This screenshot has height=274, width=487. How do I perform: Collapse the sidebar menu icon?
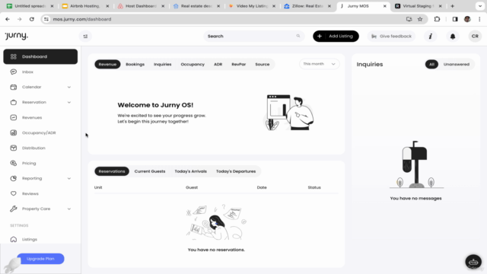tap(85, 37)
